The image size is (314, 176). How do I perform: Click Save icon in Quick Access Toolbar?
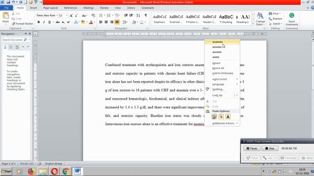point(8,2)
